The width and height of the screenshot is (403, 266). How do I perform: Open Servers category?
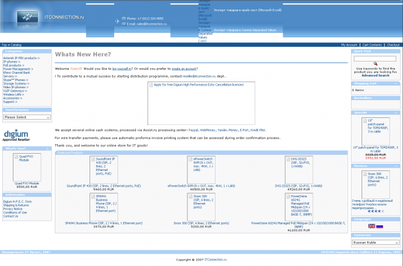click(10, 77)
